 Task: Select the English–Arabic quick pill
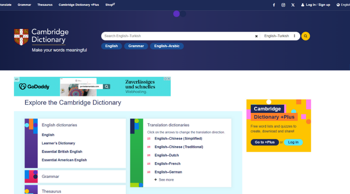[x=167, y=46]
